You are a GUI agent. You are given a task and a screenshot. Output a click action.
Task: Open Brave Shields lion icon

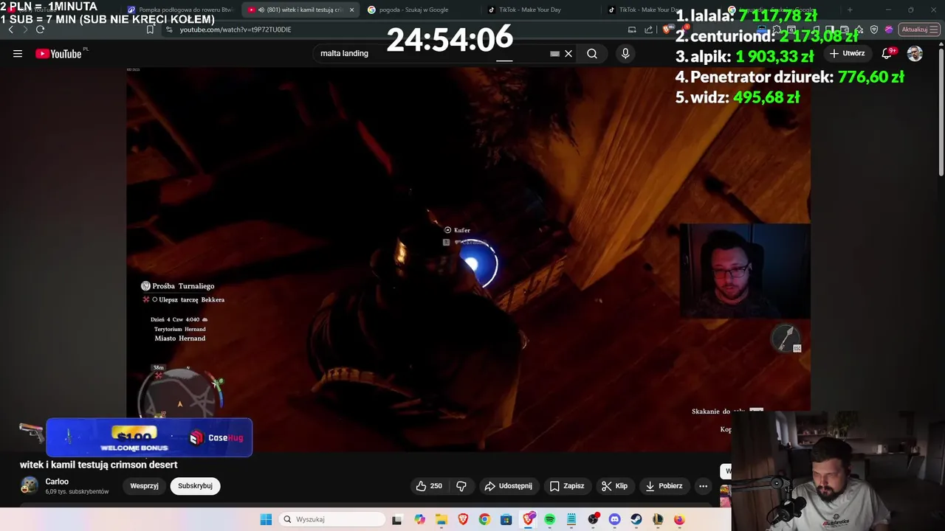point(667,29)
